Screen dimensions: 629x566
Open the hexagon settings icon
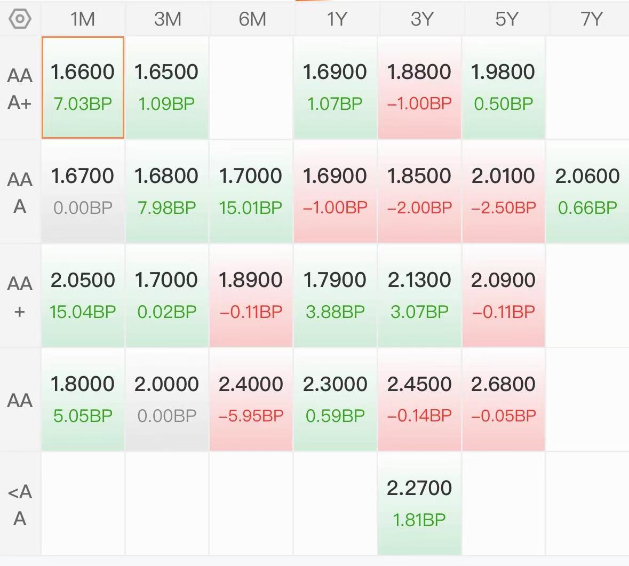pyautogui.click(x=20, y=19)
